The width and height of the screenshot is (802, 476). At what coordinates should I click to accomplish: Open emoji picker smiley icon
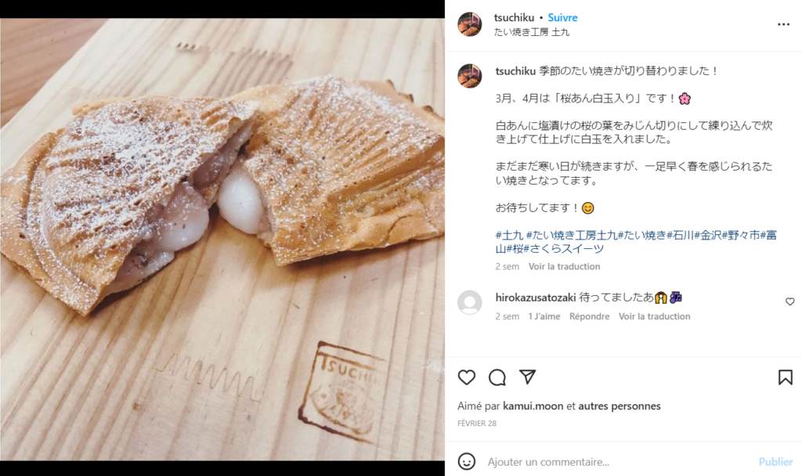[x=466, y=461]
